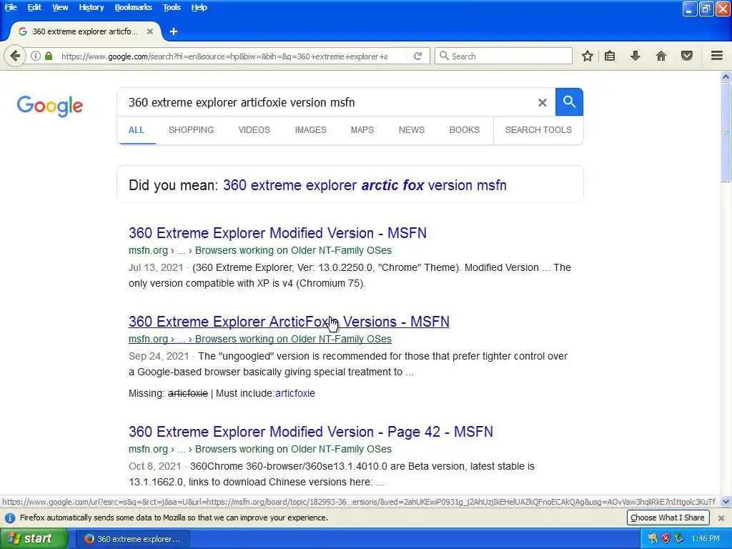
Task: Click the green padlock security icon
Action: coord(49,56)
